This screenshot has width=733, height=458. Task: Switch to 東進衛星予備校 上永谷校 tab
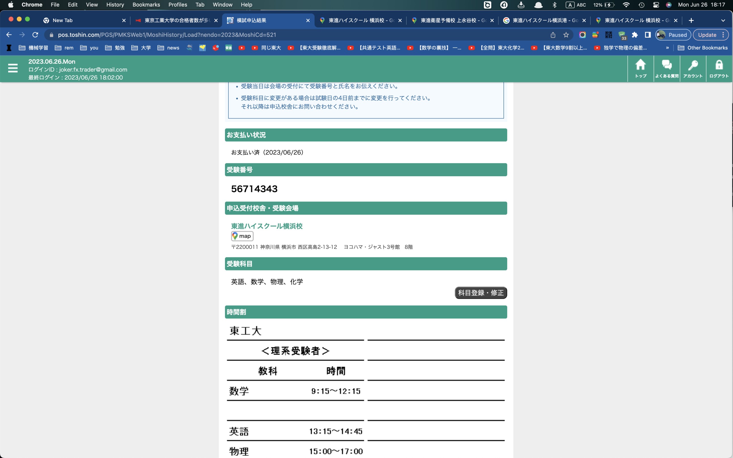(453, 20)
